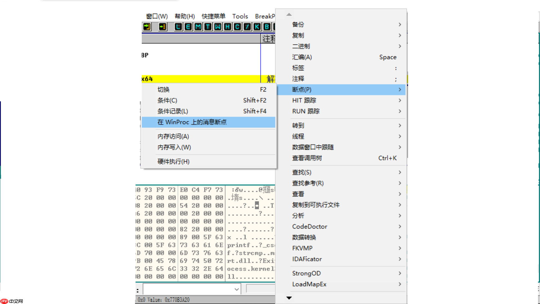
Task: Click the command input field
Action: point(188,289)
